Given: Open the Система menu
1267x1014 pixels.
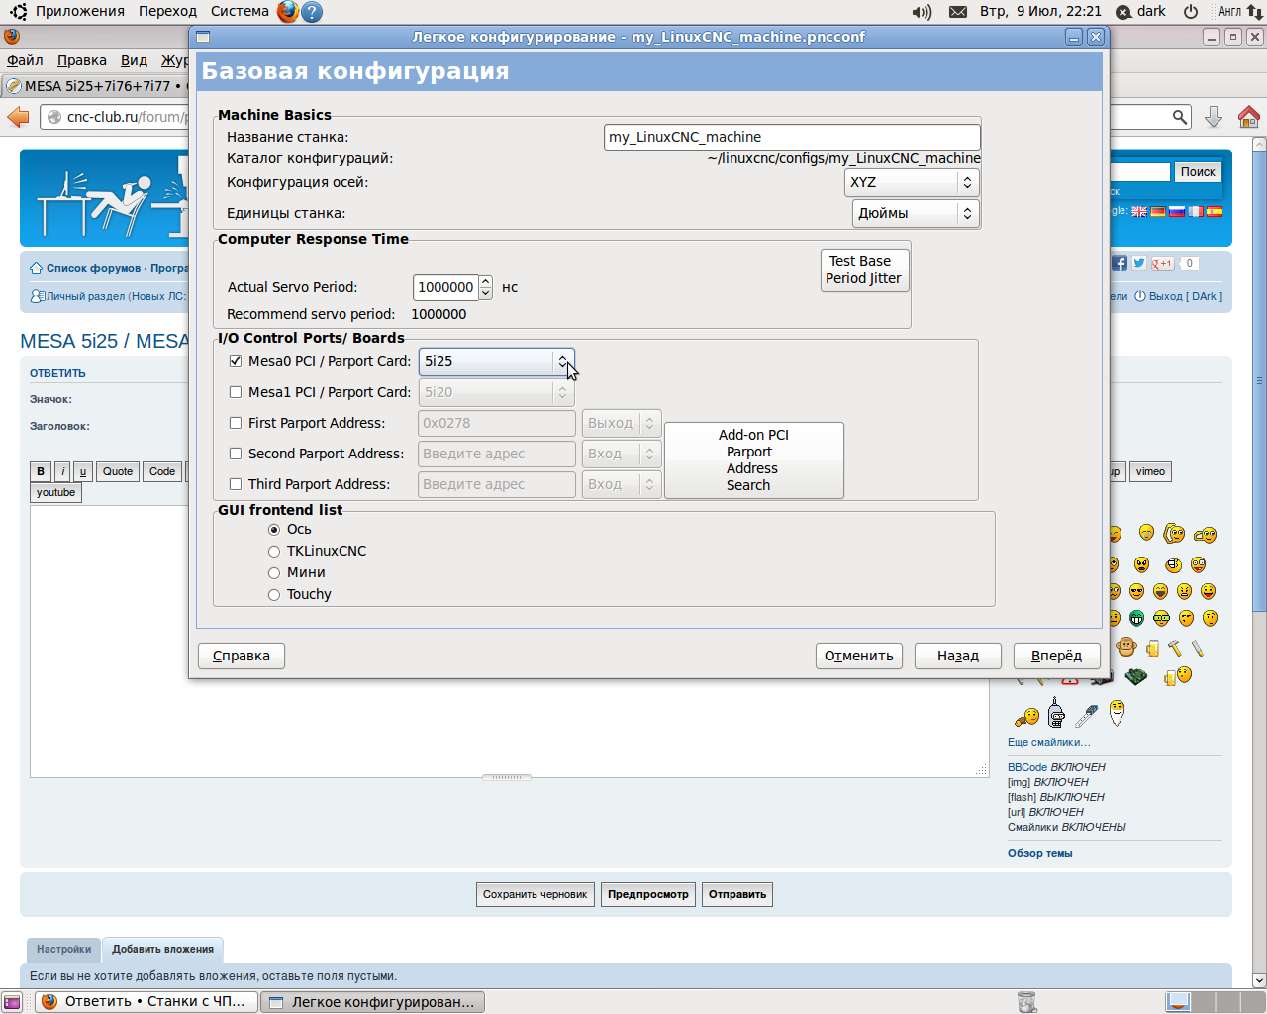Looking at the screenshot, I should pos(240,11).
